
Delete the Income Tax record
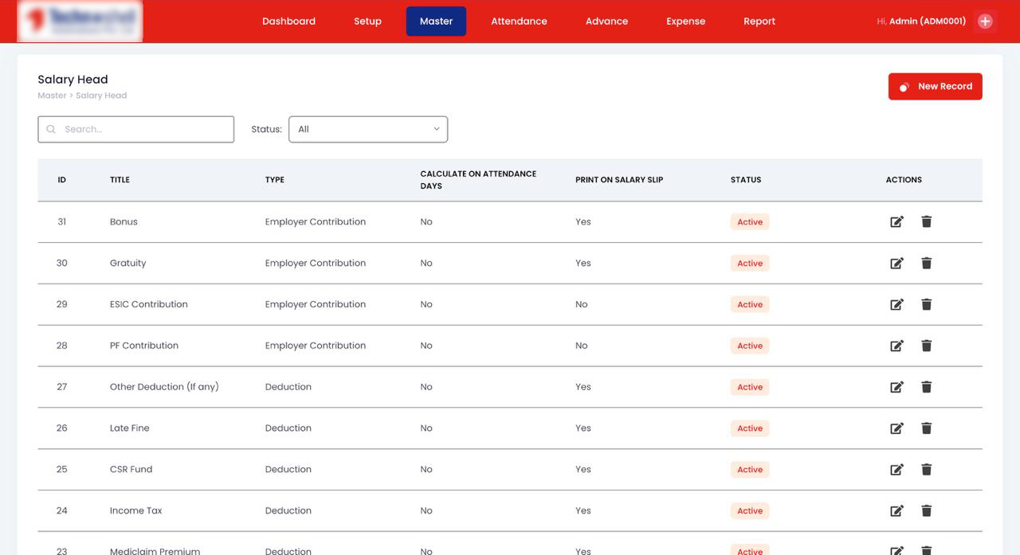(x=926, y=511)
